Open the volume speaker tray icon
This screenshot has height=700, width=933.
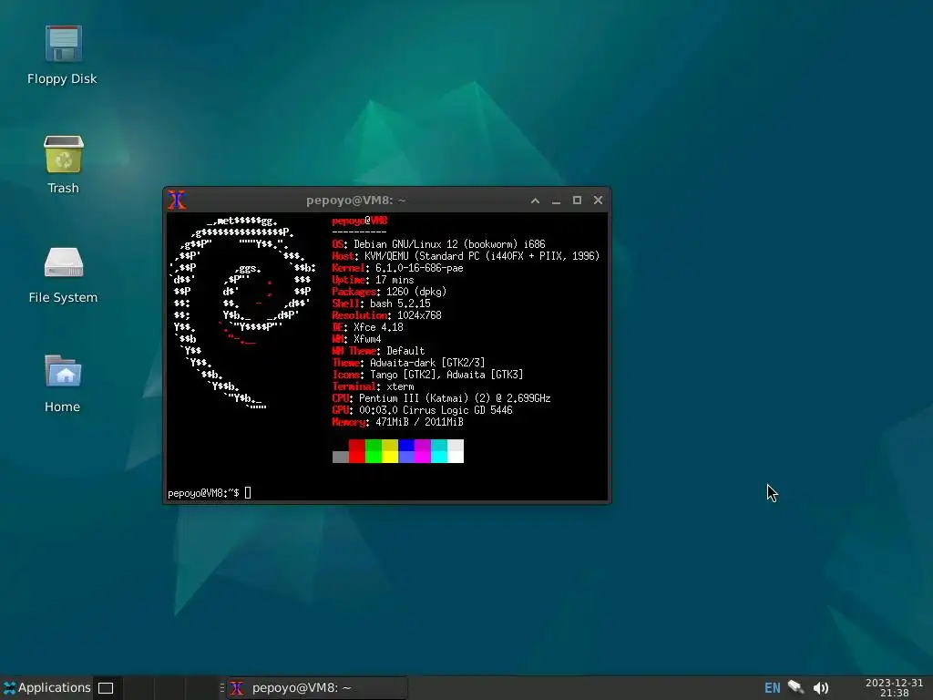(x=821, y=688)
